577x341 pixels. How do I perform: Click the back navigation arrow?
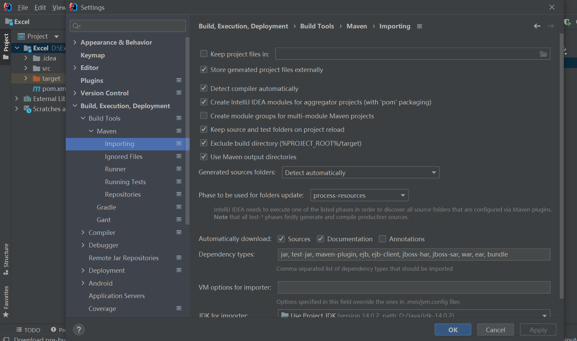537,26
